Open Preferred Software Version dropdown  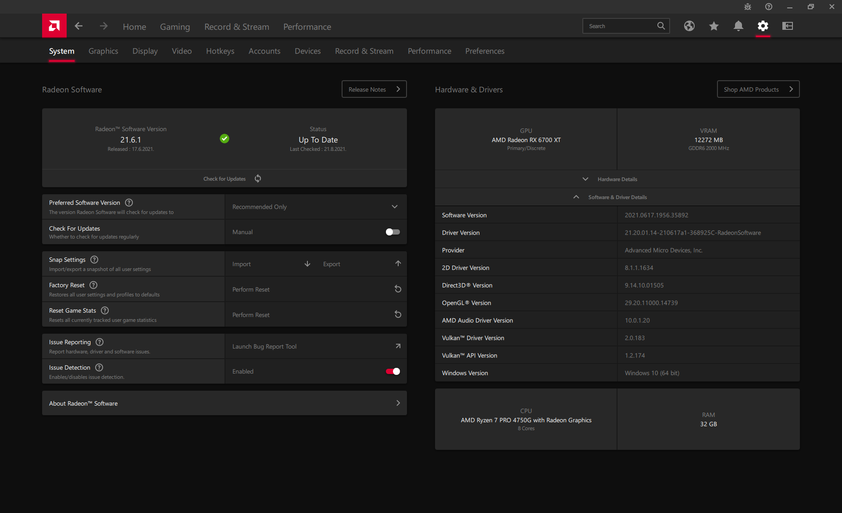click(x=316, y=207)
